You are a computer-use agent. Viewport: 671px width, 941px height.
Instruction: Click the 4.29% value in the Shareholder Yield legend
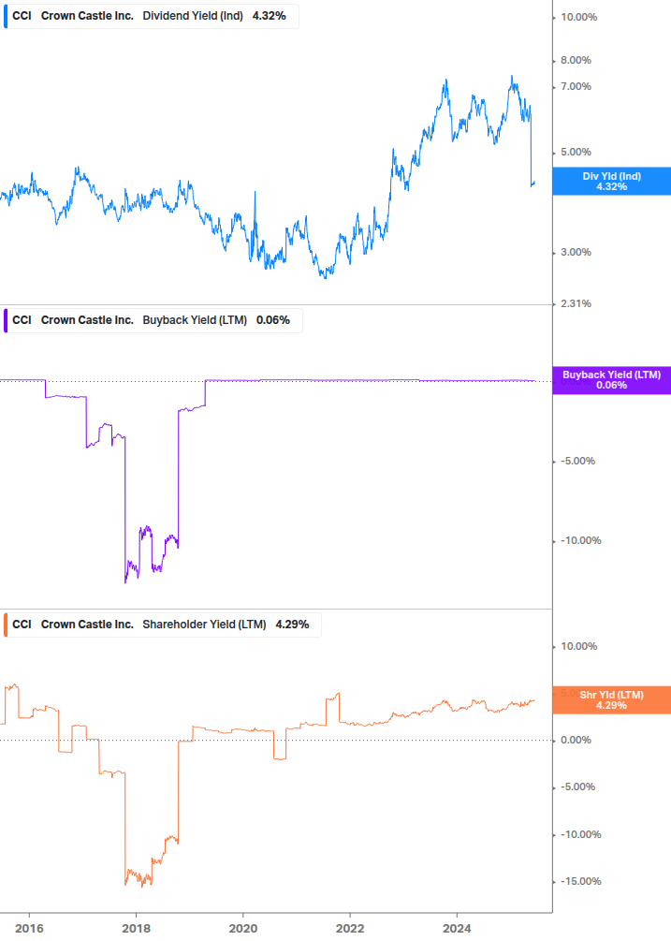coord(292,625)
